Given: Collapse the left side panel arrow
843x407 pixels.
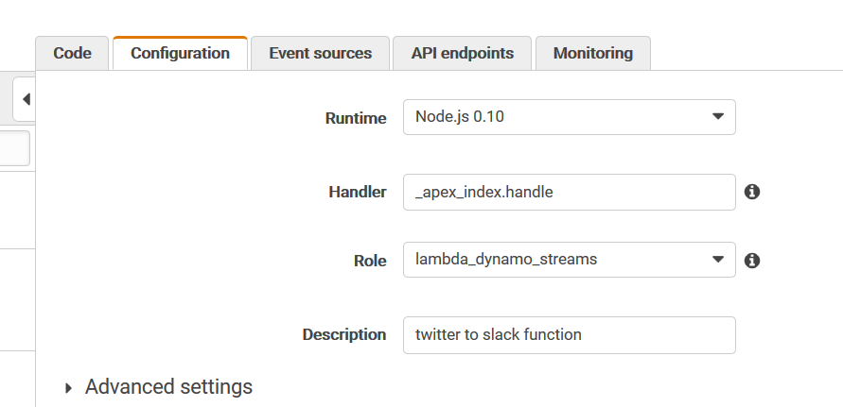Looking at the screenshot, I should pos(26,99).
